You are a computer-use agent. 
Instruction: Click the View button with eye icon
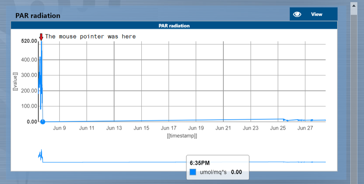313,14
